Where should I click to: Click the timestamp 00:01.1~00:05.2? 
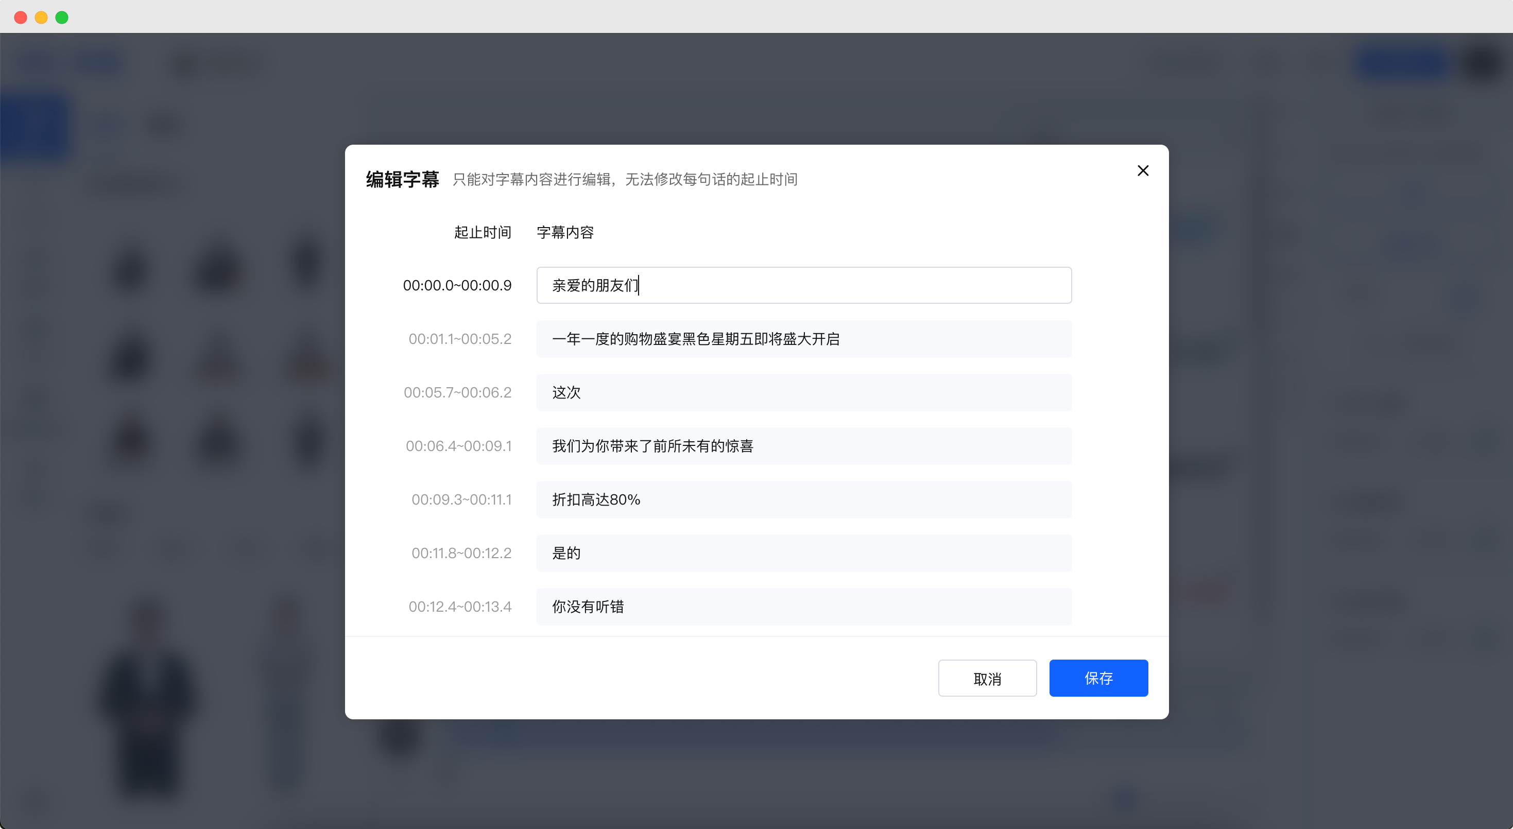(460, 339)
